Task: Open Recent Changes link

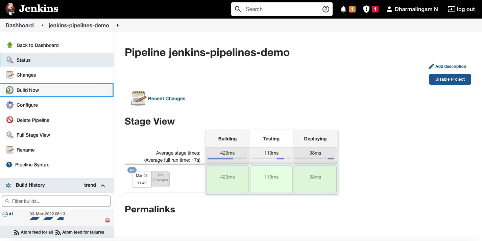Action: (x=167, y=99)
